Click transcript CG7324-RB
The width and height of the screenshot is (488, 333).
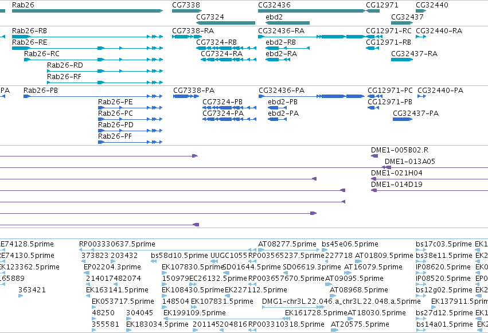tap(227, 48)
